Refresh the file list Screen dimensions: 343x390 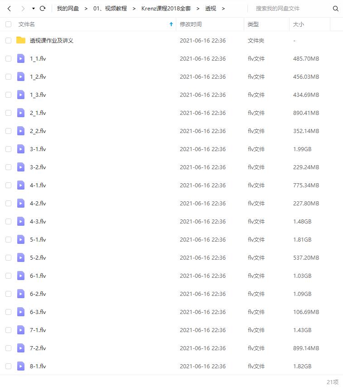43,9
